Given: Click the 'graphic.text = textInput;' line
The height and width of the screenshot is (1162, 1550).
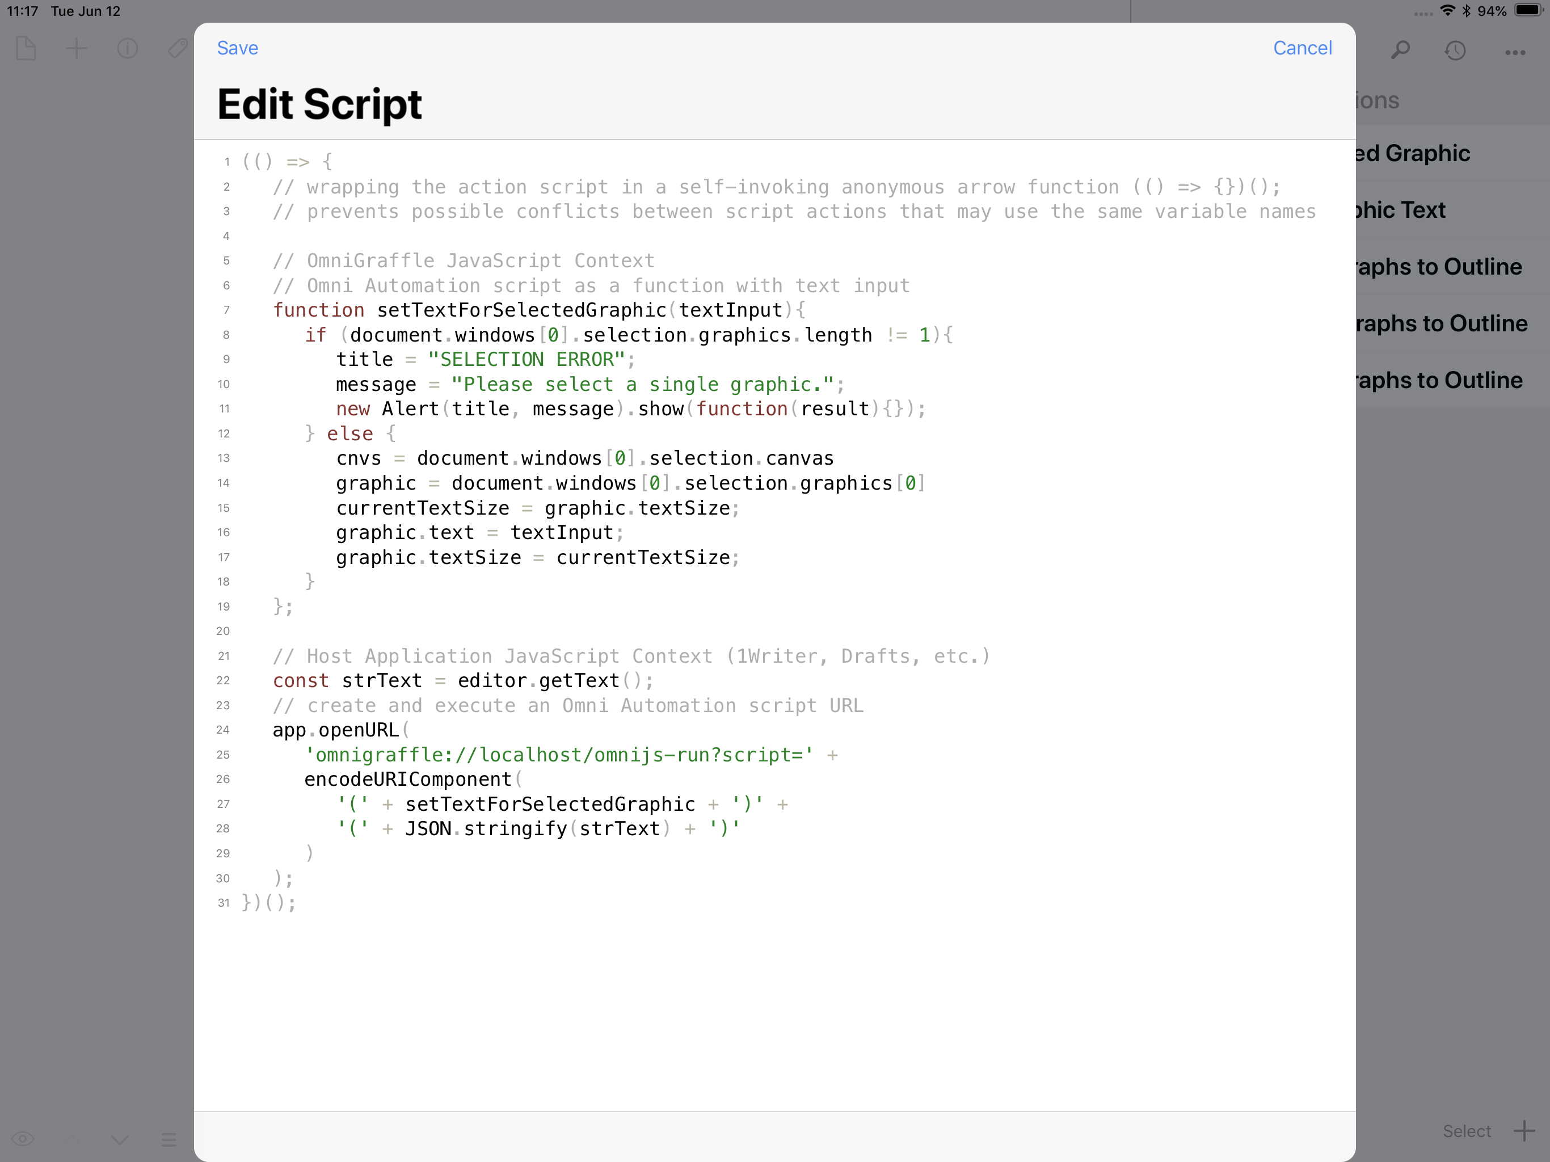Looking at the screenshot, I should [479, 533].
